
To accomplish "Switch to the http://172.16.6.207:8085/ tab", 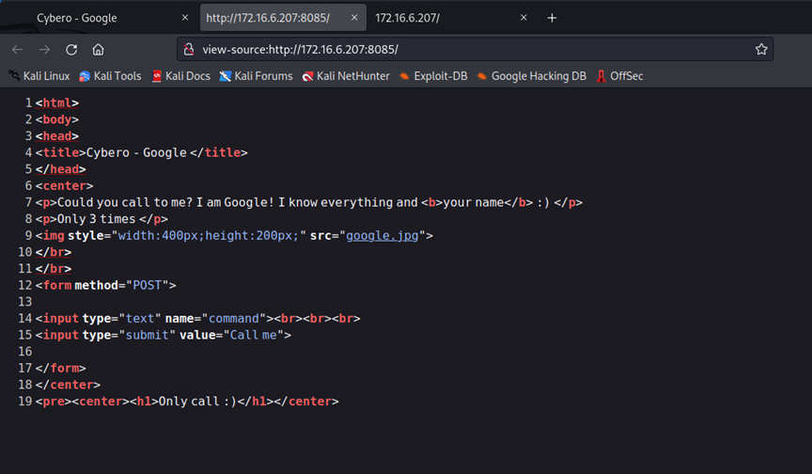I will 283,18.
